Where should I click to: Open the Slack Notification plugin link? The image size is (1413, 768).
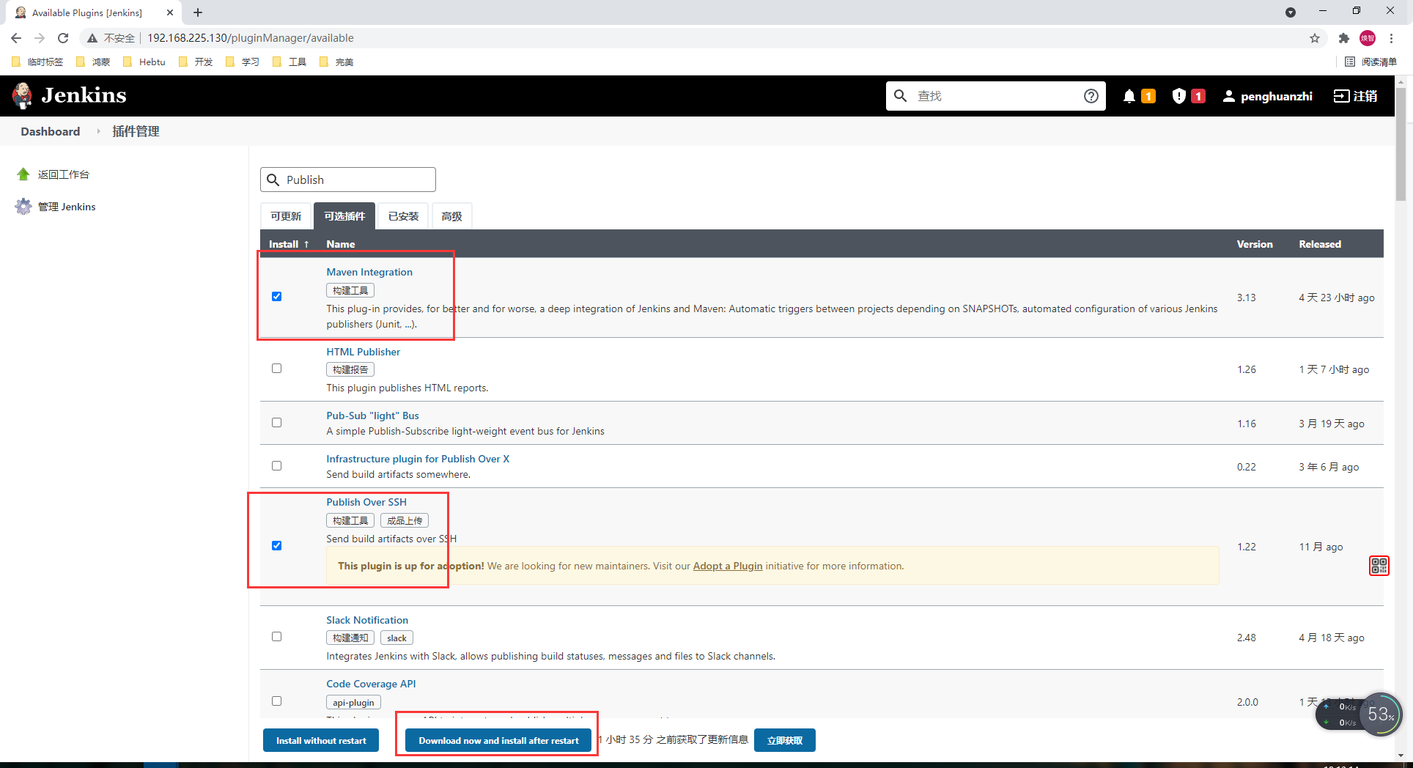367,620
